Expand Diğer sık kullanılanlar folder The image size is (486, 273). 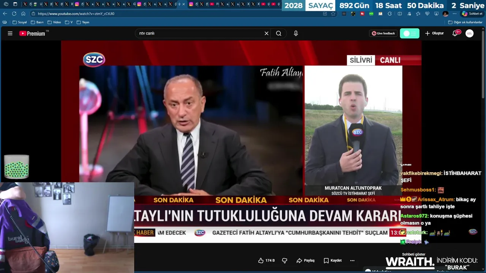(465, 22)
